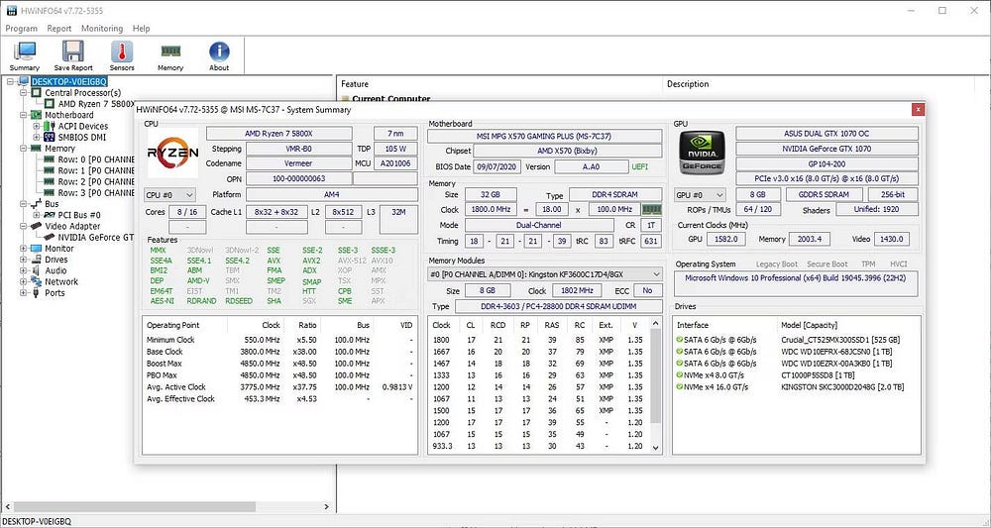Click the 1800 clock row in timings table

click(x=538, y=340)
